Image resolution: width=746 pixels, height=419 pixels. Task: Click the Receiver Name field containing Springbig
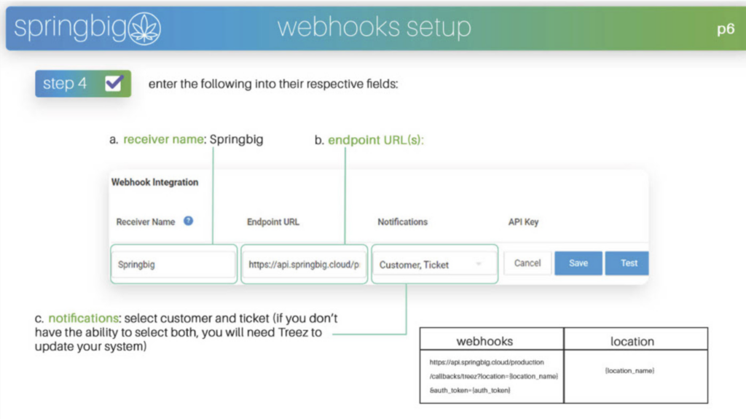click(x=173, y=265)
